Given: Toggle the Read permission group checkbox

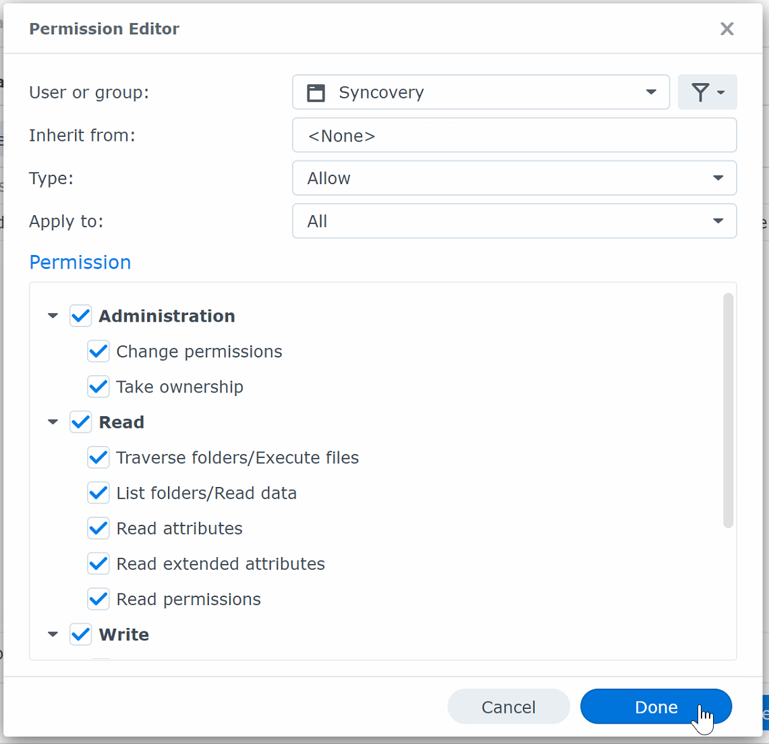Looking at the screenshot, I should 80,422.
